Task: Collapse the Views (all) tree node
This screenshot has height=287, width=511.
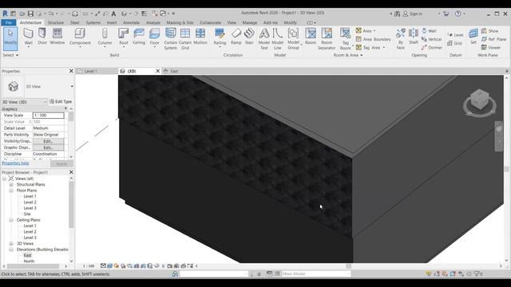Action: (4, 179)
